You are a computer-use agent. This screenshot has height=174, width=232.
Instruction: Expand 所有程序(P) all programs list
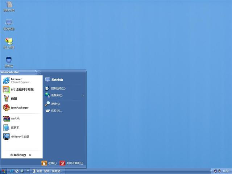[x=21, y=155]
